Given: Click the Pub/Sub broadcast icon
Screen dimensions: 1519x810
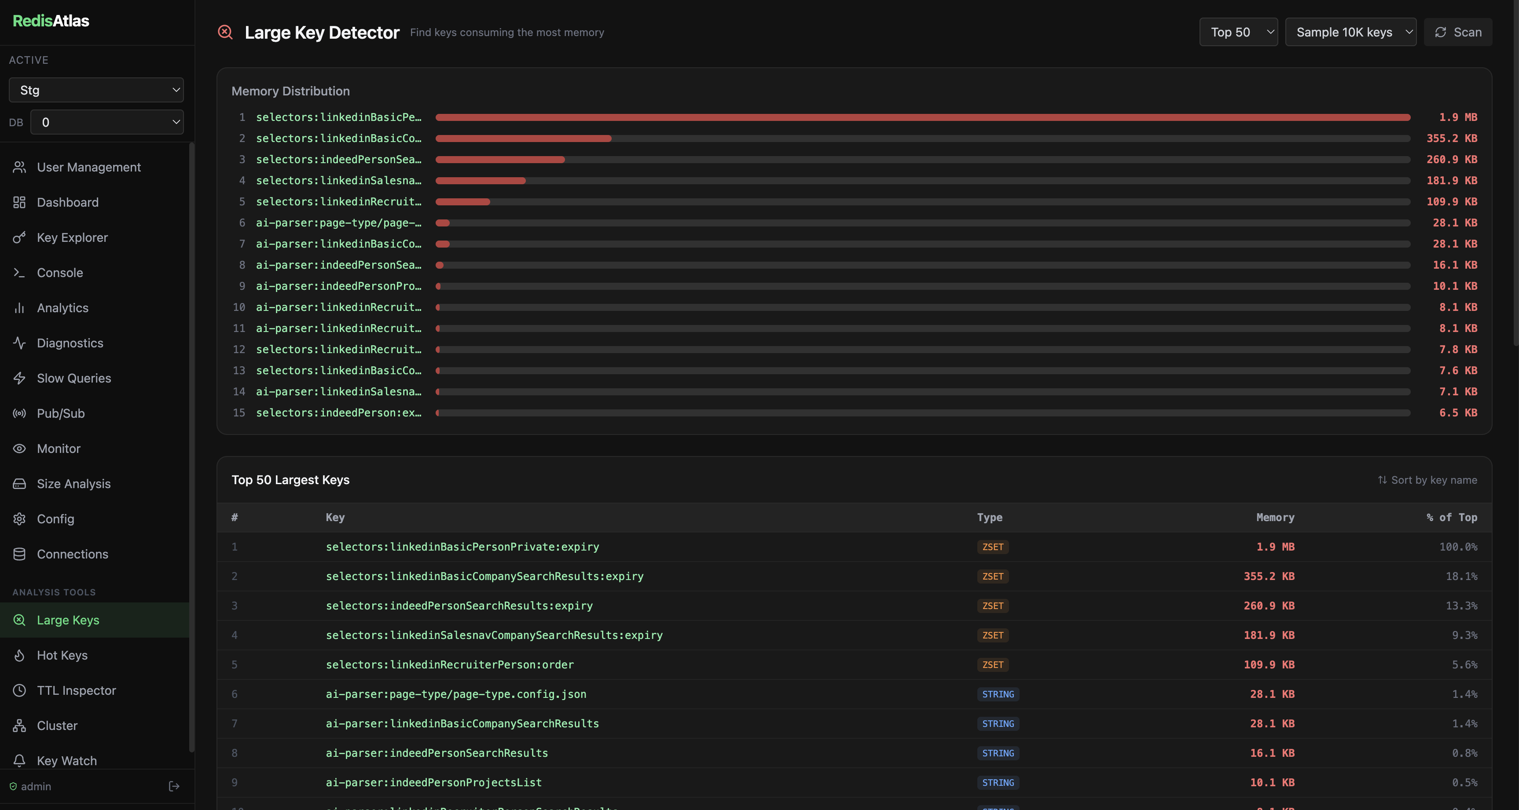Looking at the screenshot, I should tap(19, 413).
